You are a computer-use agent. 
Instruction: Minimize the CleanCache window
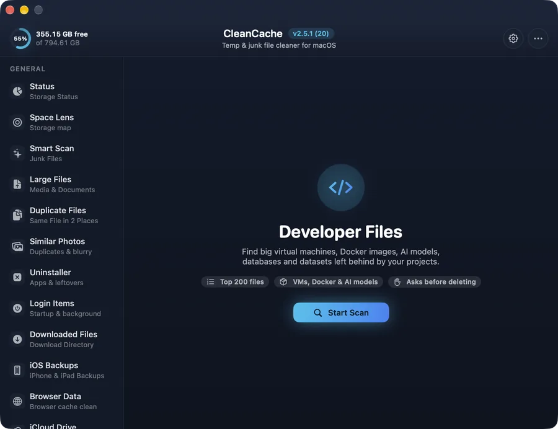coord(24,10)
